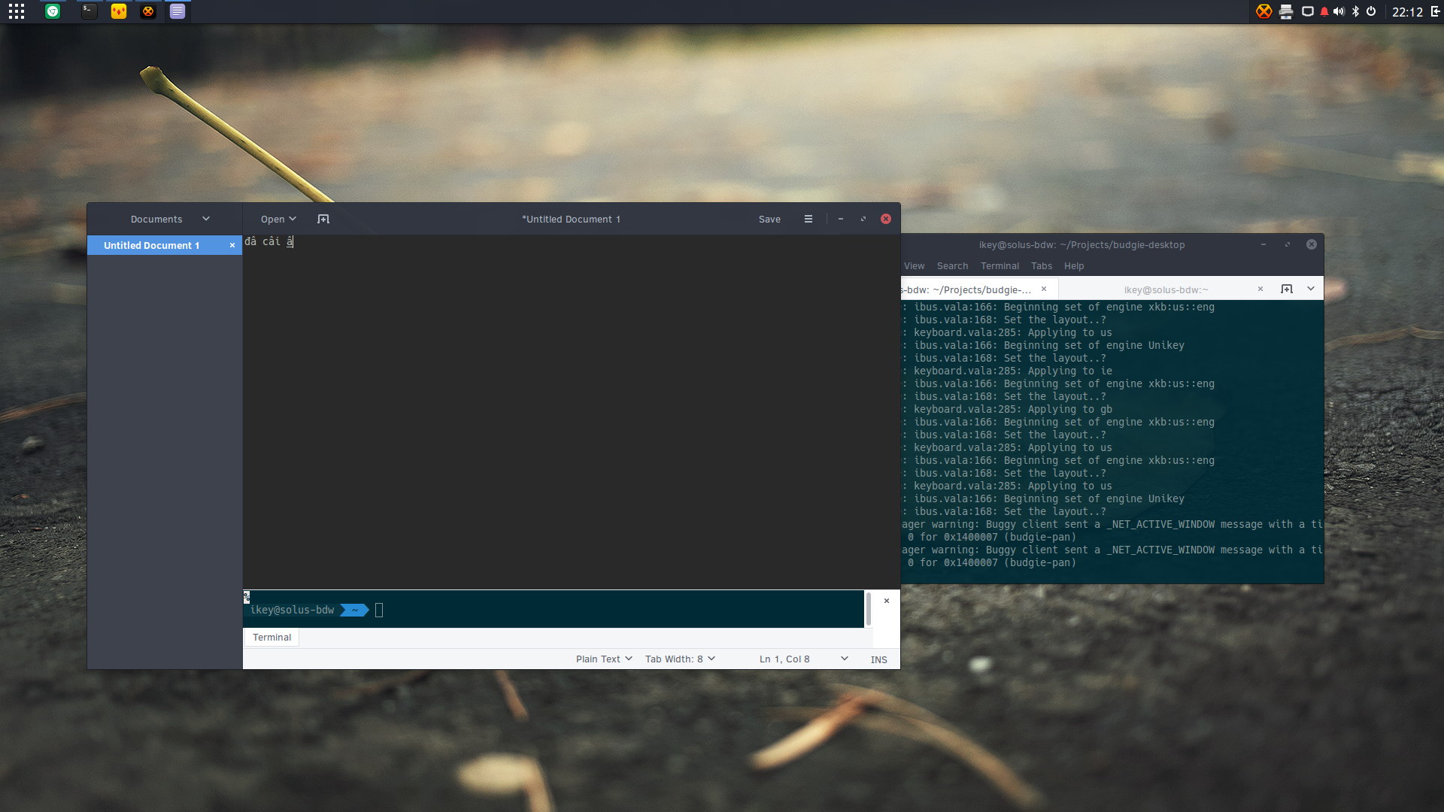Close Untitled Document 1 via sidebar x
Image resolution: width=1444 pixels, height=812 pixels.
232,245
